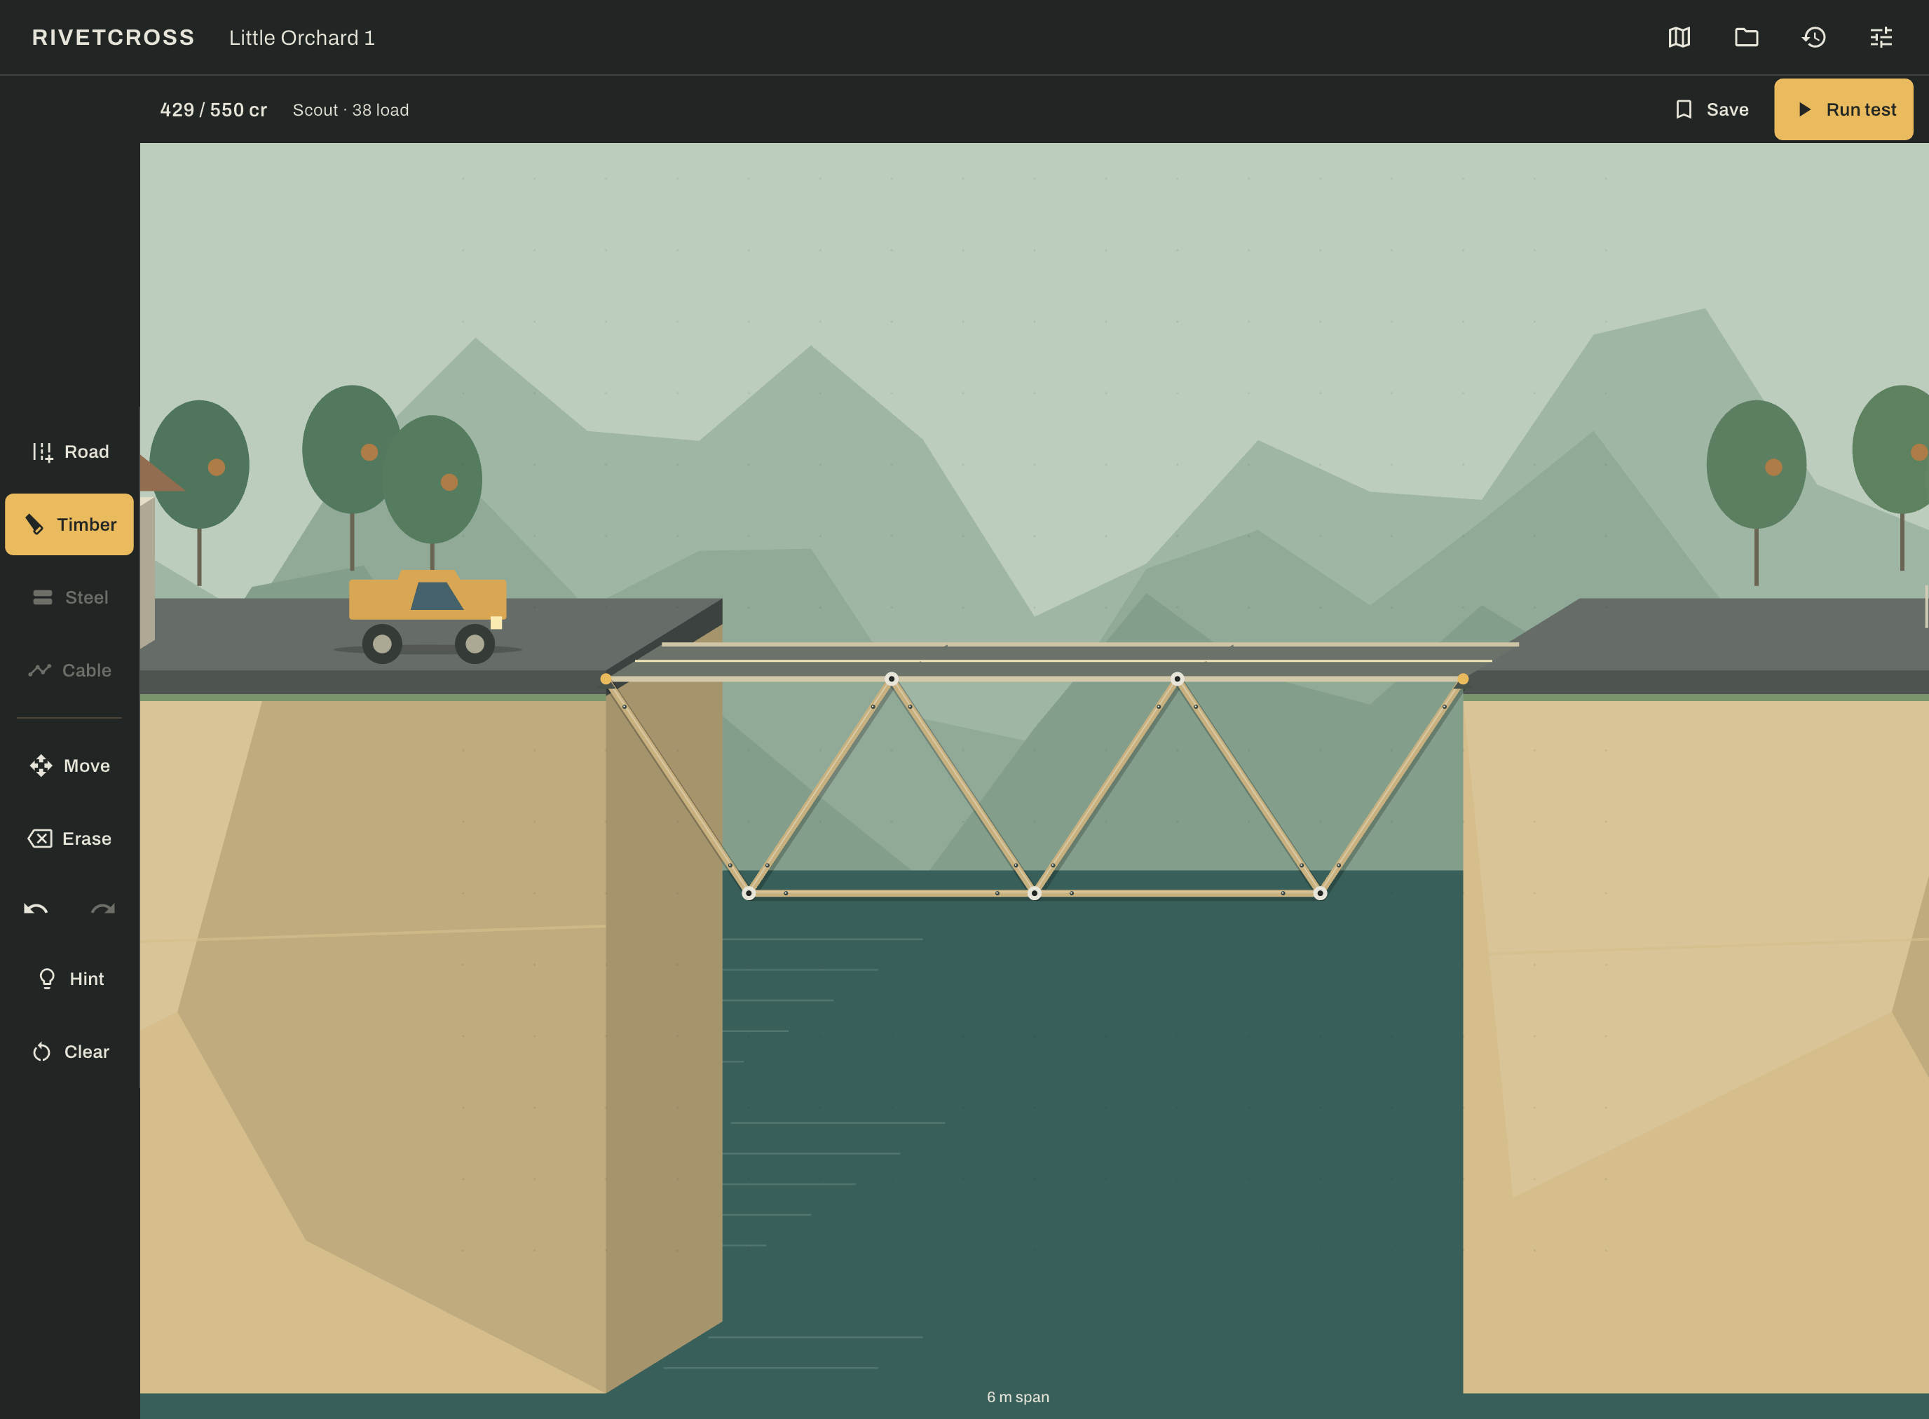Select the bottom-left truss joint
Screen dimensions: 1929x1419
pos(749,893)
